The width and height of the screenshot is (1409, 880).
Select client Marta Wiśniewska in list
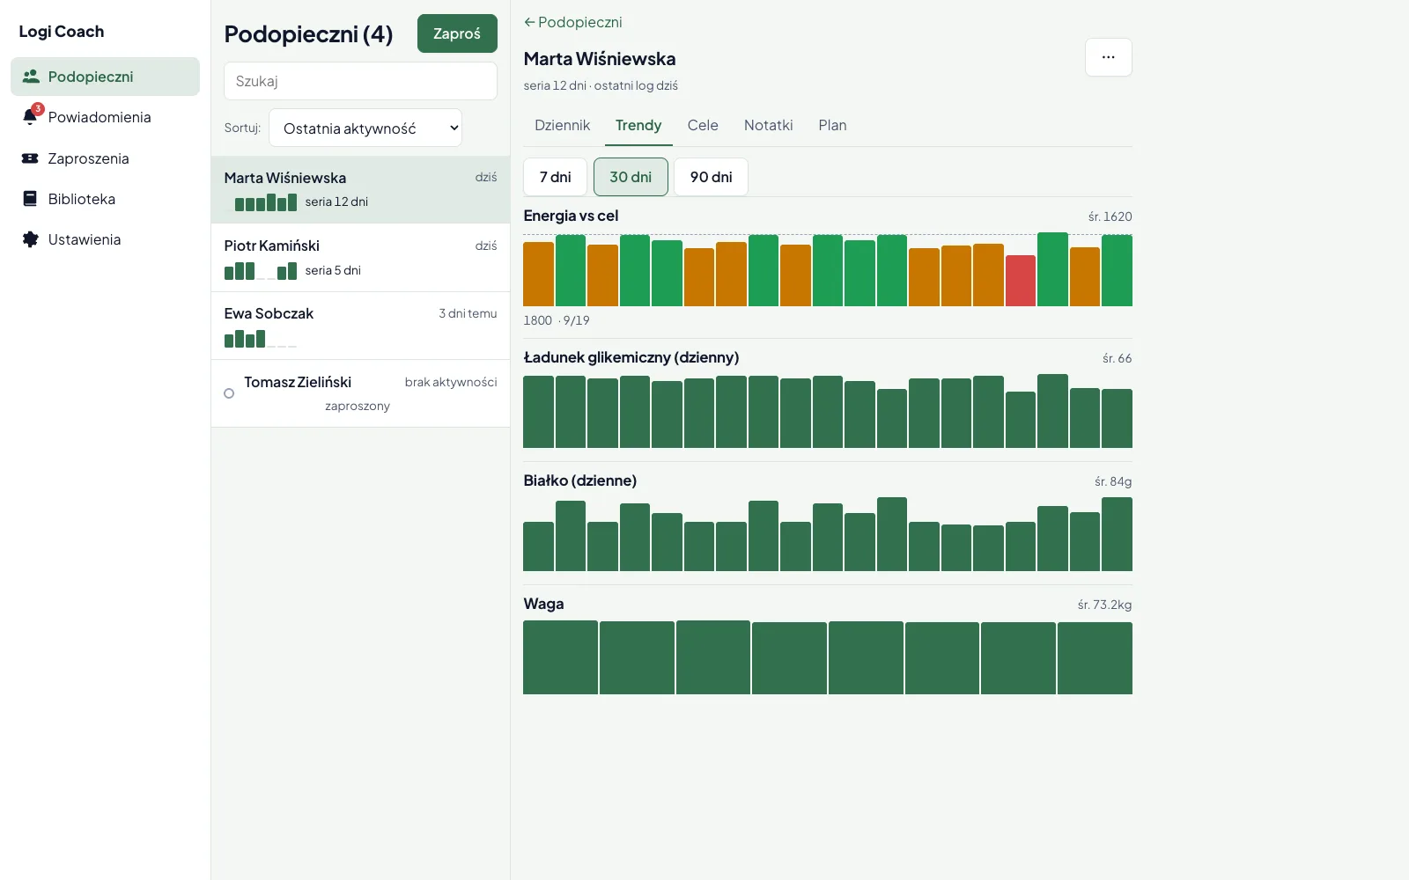pyautogui.click(x=361, y=190)
